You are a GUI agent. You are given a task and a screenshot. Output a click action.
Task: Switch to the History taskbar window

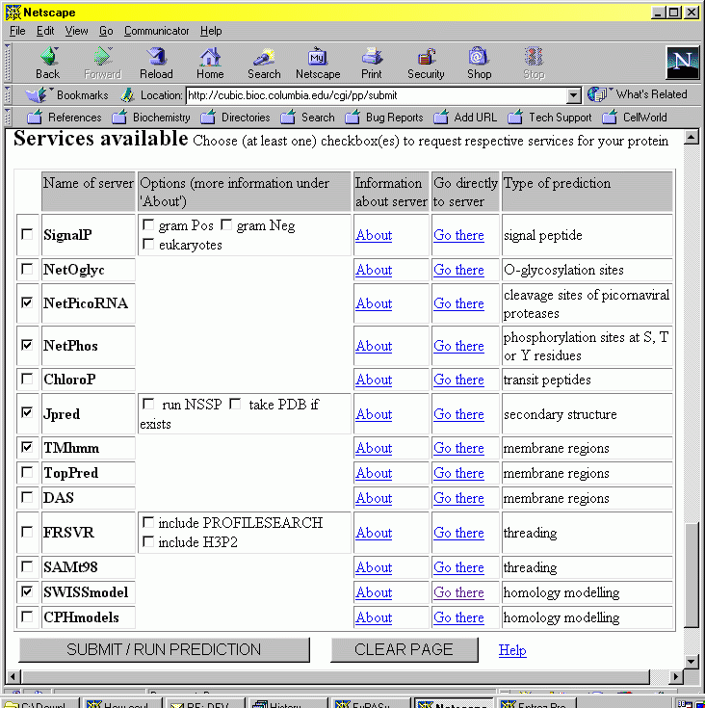[x=286, y=703]
